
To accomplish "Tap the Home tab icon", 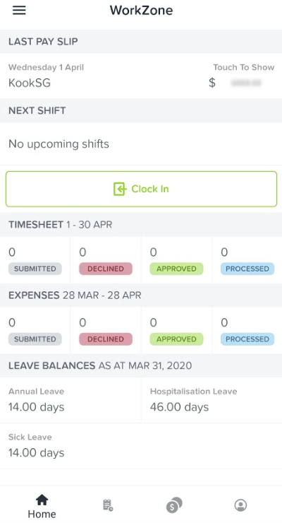I will (x=42, y=500).
